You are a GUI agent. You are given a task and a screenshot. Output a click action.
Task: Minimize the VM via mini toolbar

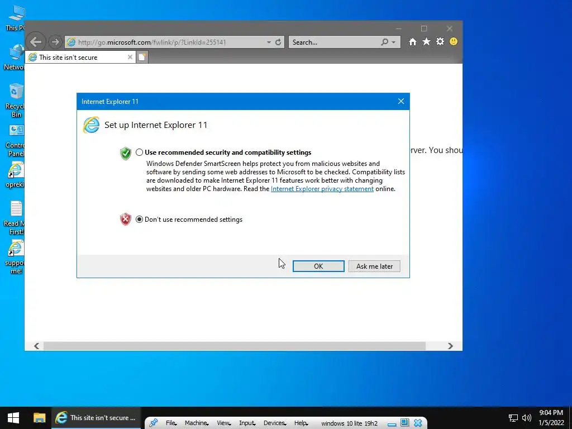point(392,423)
